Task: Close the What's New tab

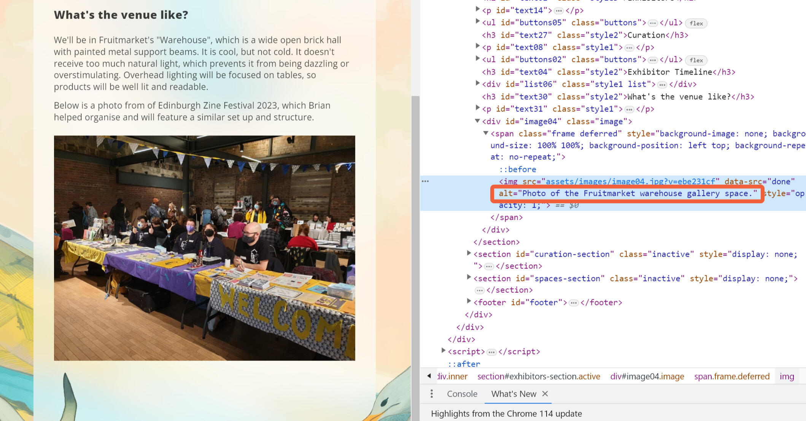Action: tap(545, 394)
